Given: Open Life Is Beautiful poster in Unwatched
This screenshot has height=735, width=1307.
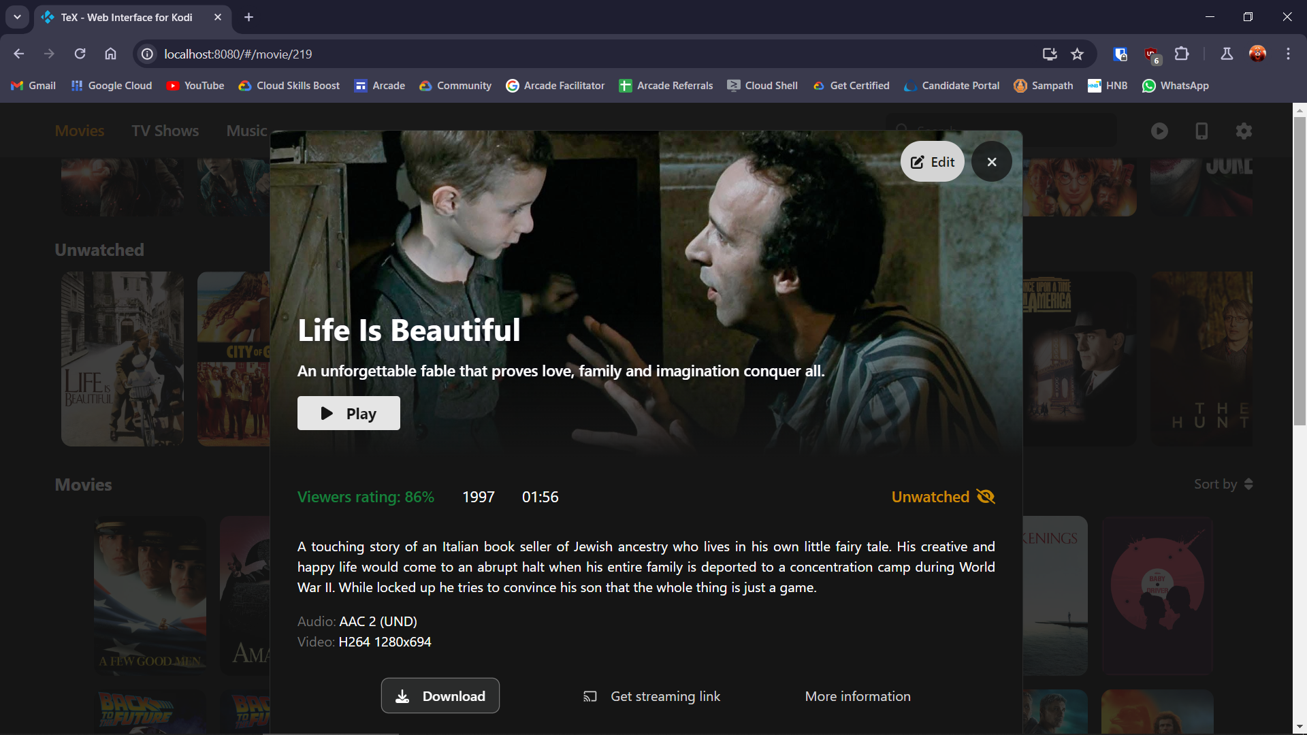Looking at the screenshot, I should tap(123, 359).
